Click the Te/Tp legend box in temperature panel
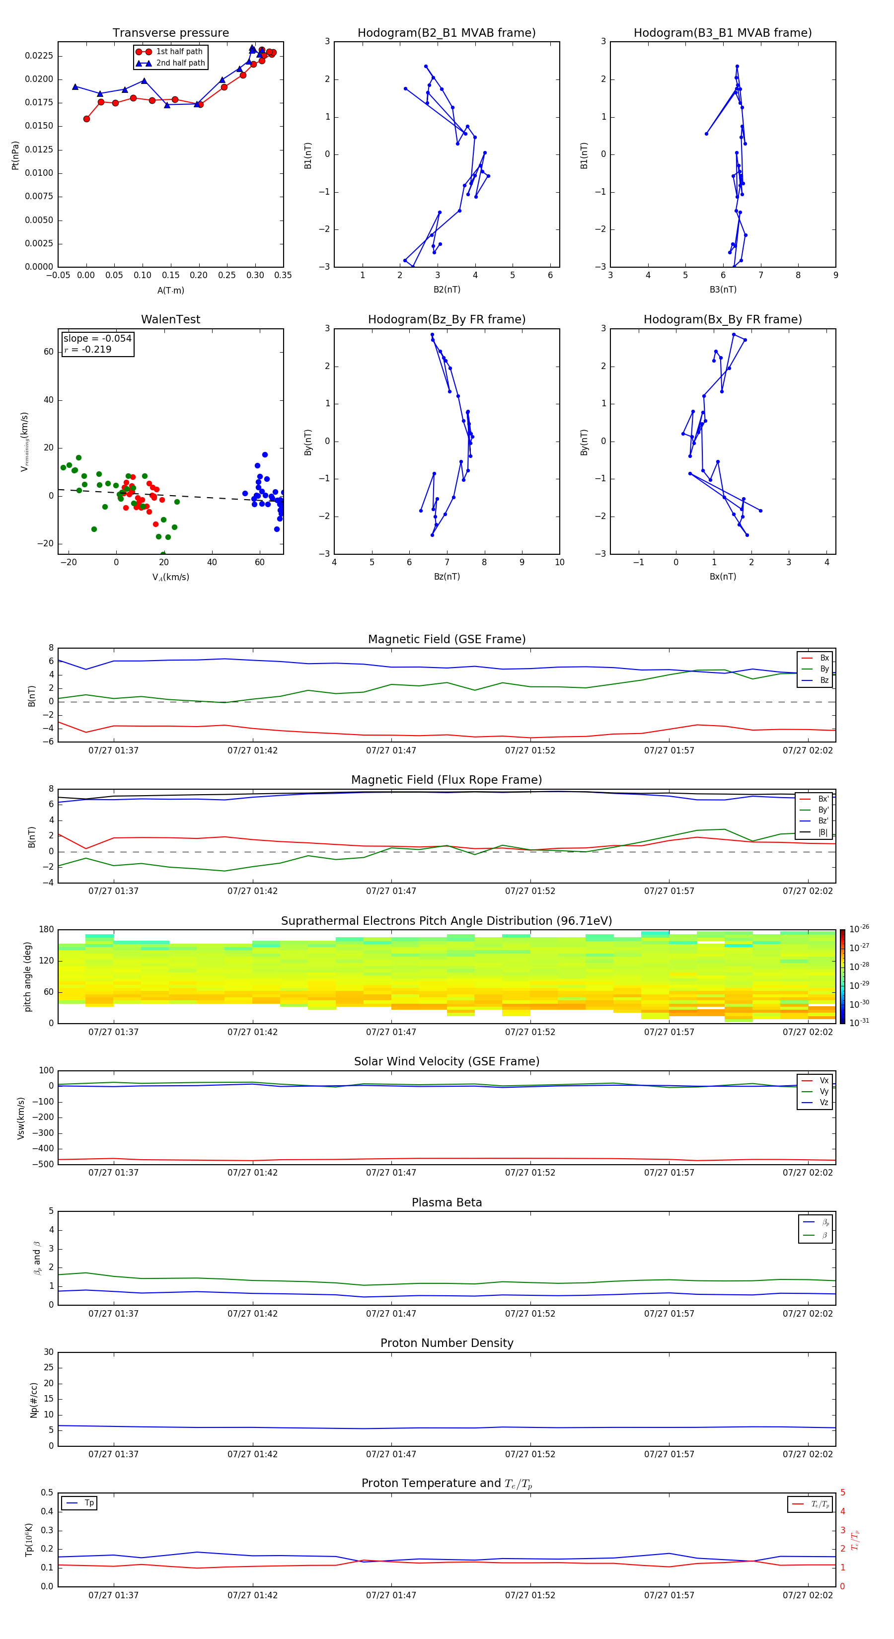The image size is (894, 1639). click(x=810, y=1504)
